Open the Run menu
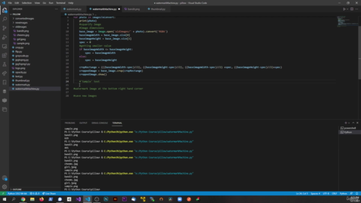Screen dimensions: 361x203 [x=51, y=3]
